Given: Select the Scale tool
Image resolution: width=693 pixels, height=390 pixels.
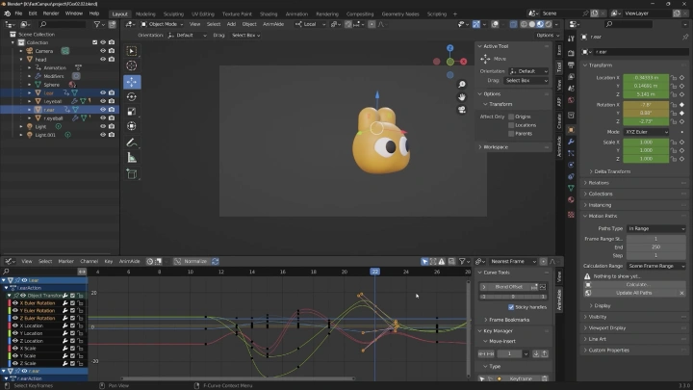Looking at the screenshot, I should tap(132, 112).
